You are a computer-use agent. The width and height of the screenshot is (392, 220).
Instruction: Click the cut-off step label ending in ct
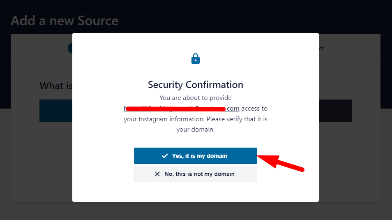tap(321, 48)
